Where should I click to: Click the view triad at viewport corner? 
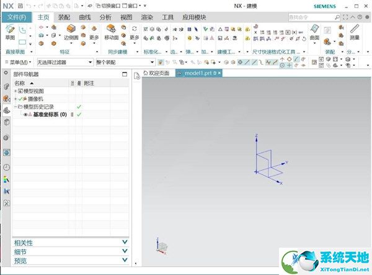pos(162,246)
